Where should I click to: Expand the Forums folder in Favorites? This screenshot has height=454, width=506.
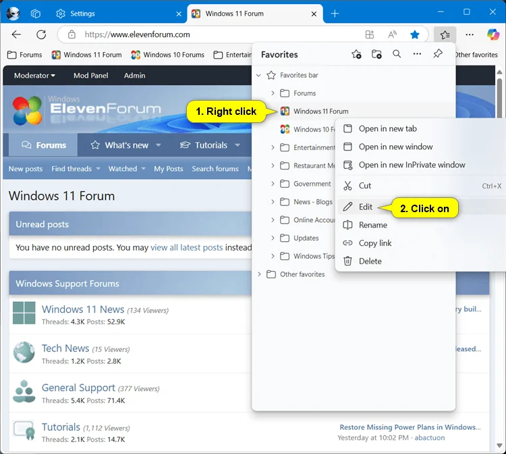(273, 93)
